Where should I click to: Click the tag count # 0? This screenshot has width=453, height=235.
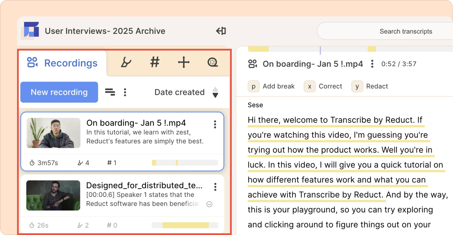112,225
